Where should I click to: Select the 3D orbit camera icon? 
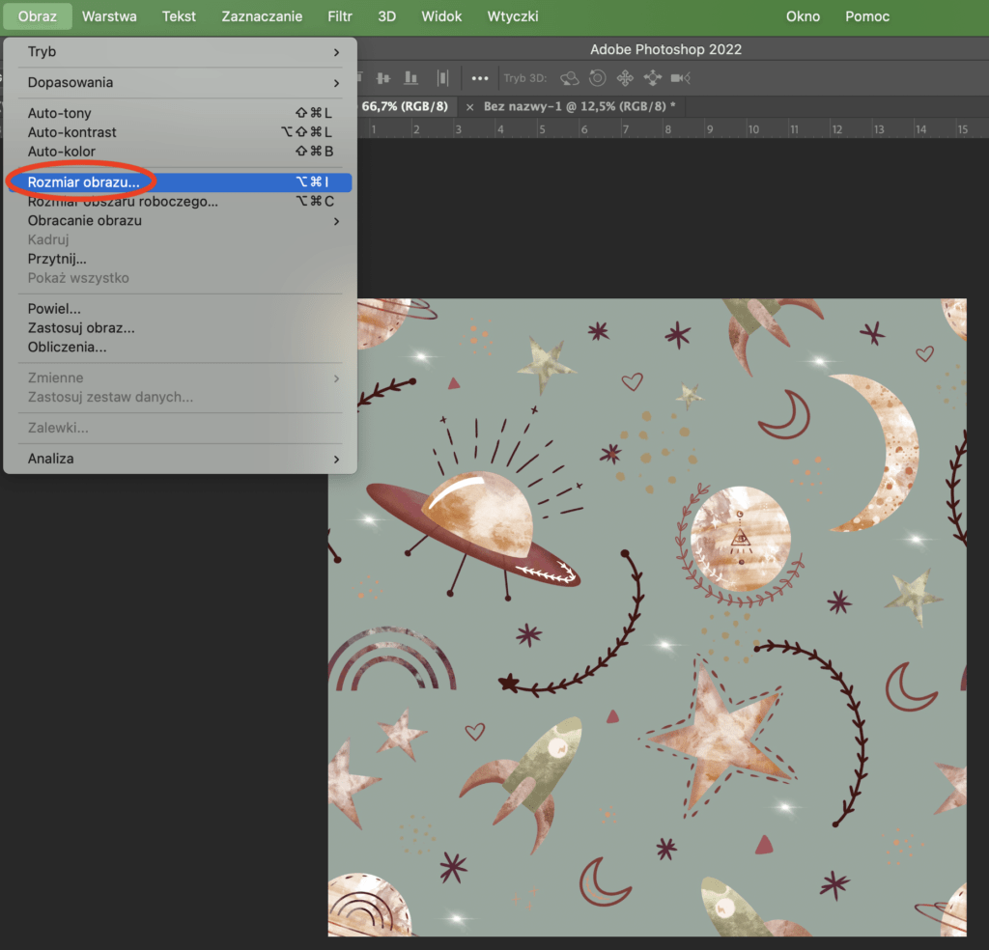click(x=570, y=78)
